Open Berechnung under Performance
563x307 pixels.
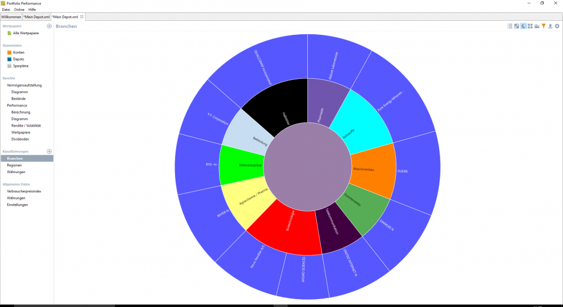(x=21, y=112)
